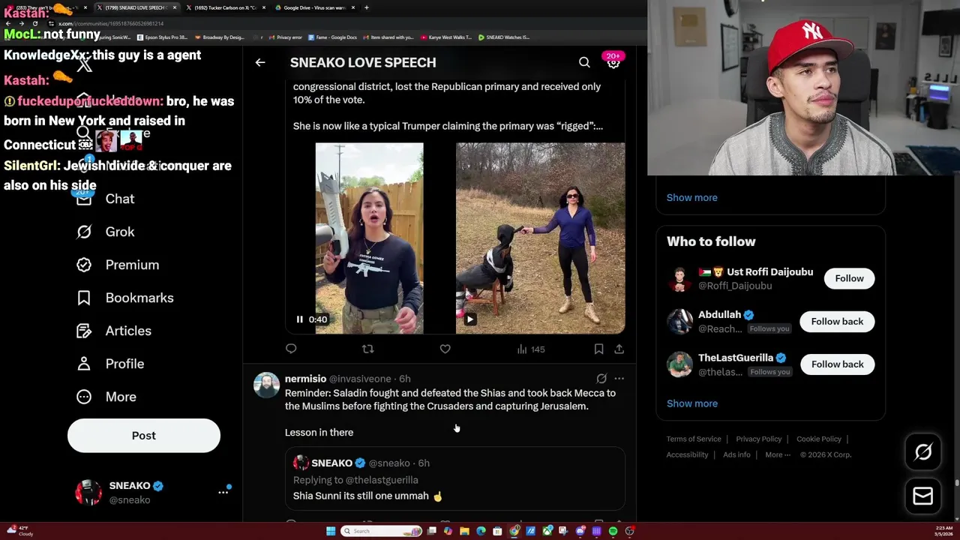960x540 pixels.
Task: Like the post with two videos
Action: coord(445,349)
